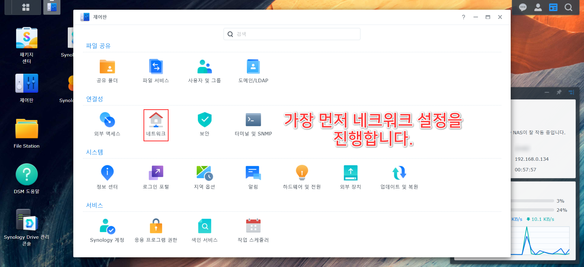Select the 서비스 section heading
Image resolution: width=584 pixels, height=267 pixels.
95,205
